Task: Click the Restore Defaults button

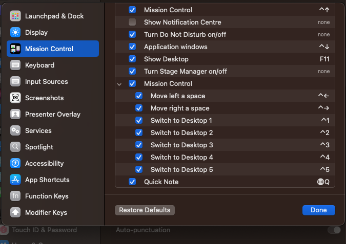Action: (x=145, y=210)
